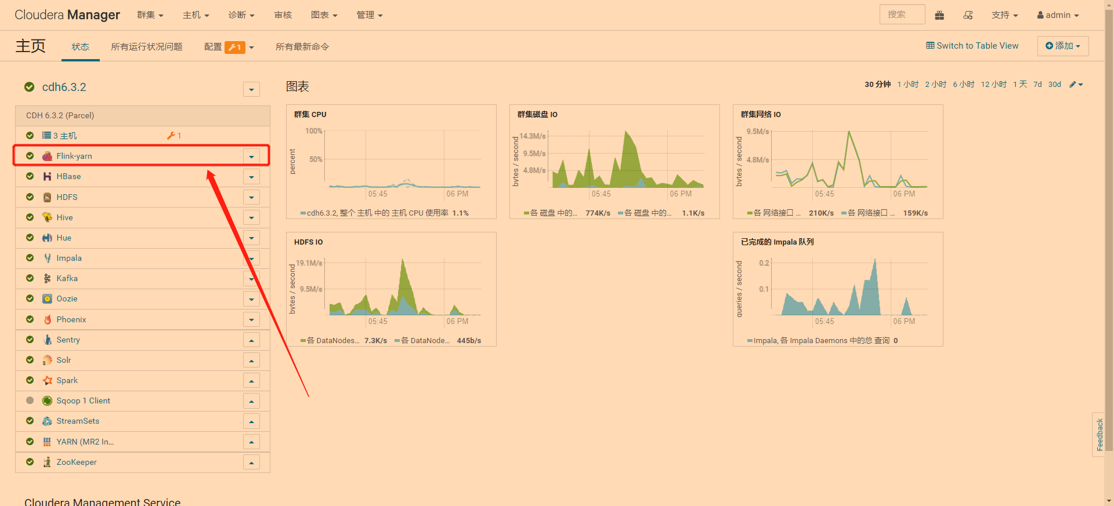
Task: Open the Flink-yarn actions dropdown
Action: [251, 156]
